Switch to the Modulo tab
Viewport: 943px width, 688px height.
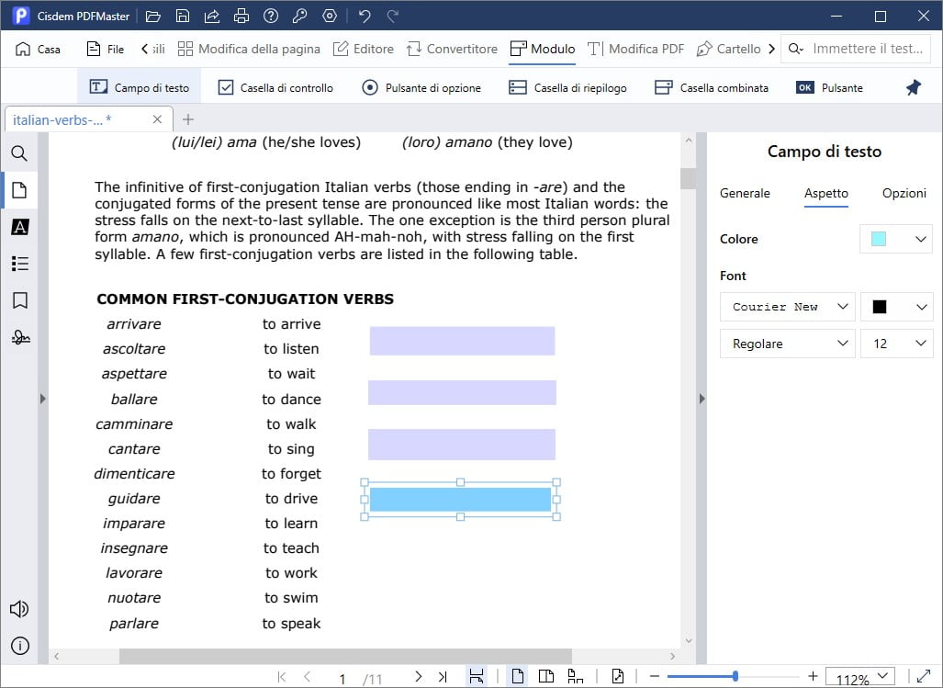[x=542, y=49]
